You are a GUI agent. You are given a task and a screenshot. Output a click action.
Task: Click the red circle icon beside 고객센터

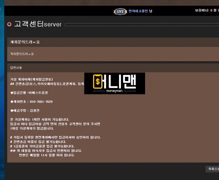click(x=9, y=24)
